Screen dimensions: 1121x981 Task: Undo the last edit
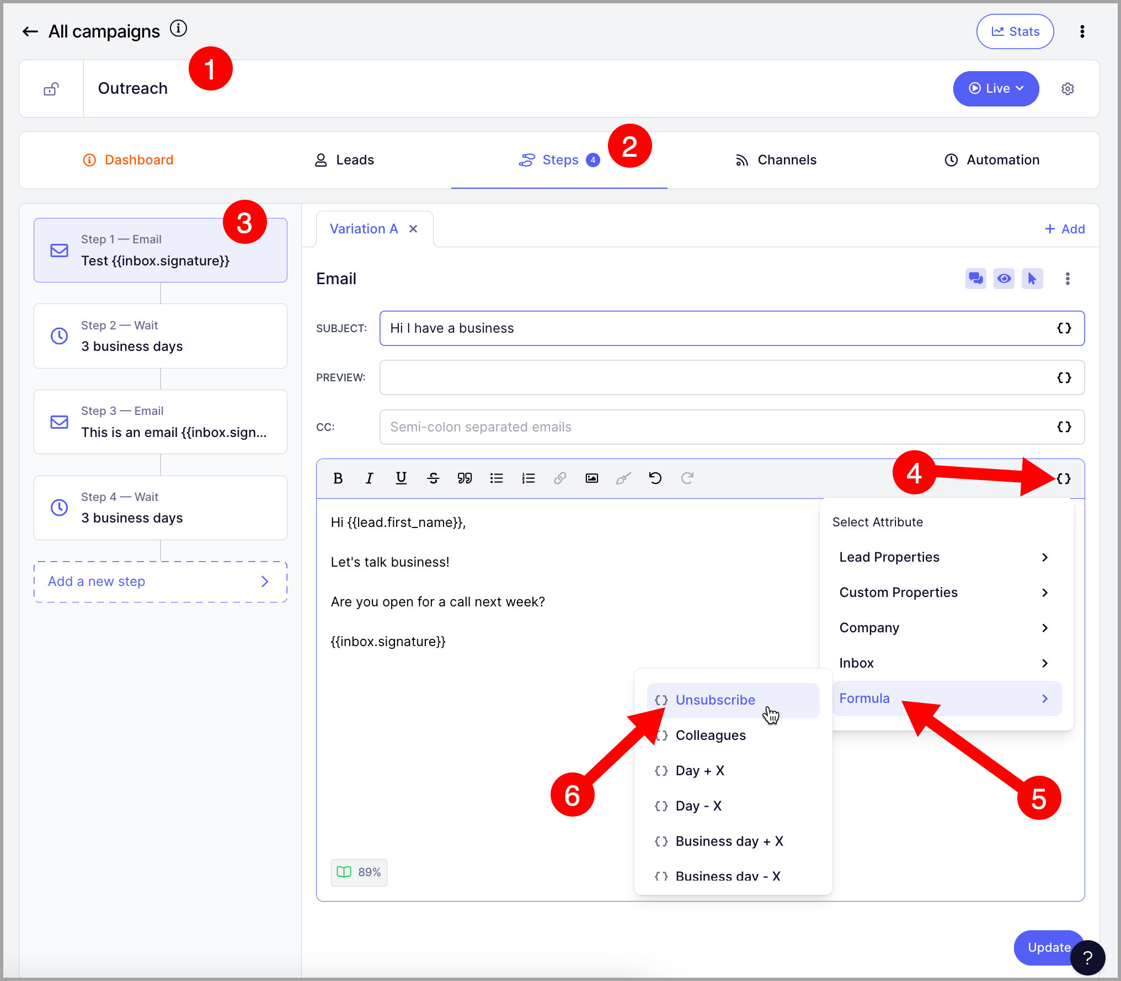(655, 478)
